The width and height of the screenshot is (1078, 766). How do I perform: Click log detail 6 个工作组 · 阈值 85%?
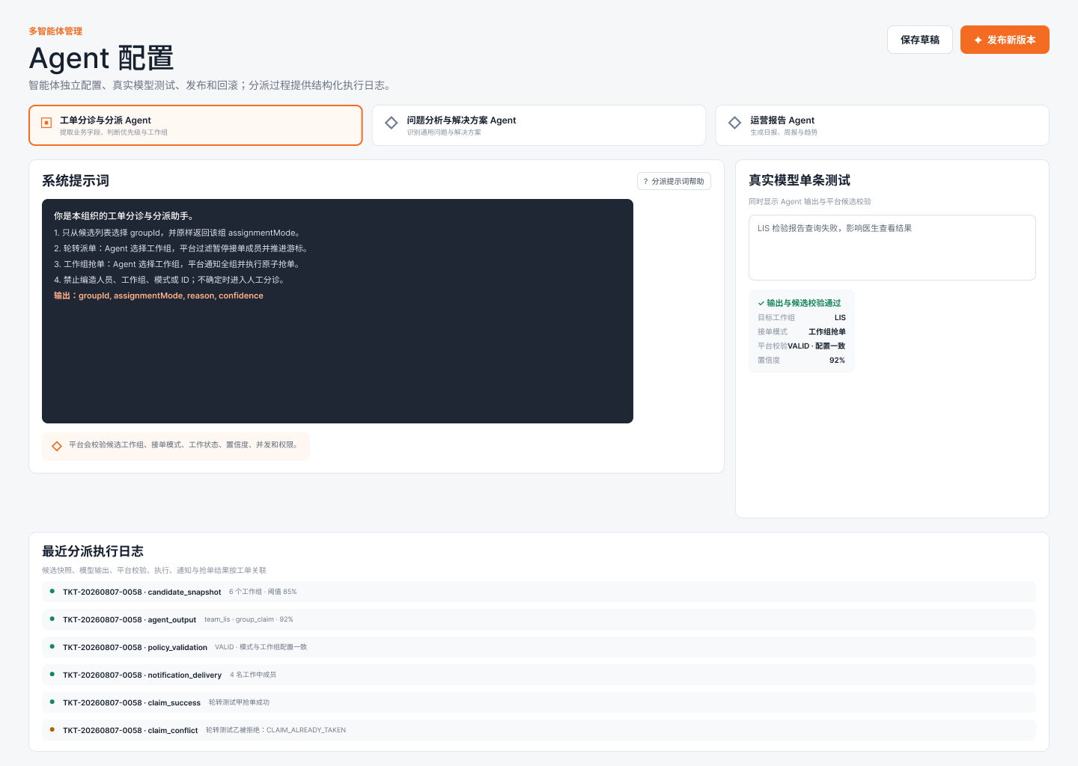click(x=263, y=592)
